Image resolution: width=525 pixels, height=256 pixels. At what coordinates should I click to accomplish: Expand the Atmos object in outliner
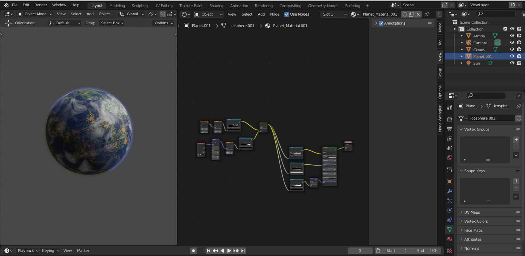462,36
